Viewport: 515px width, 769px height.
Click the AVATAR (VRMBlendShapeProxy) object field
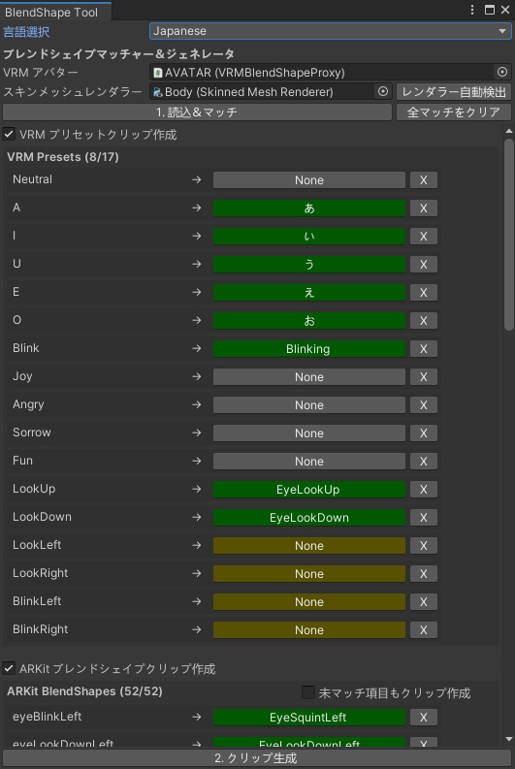coord(330,73)
